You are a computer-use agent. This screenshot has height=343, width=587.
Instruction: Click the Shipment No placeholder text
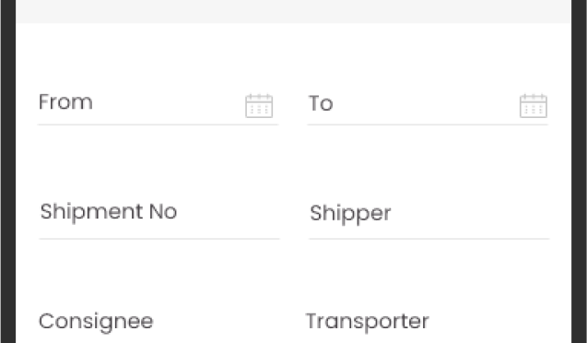[109, 212]
